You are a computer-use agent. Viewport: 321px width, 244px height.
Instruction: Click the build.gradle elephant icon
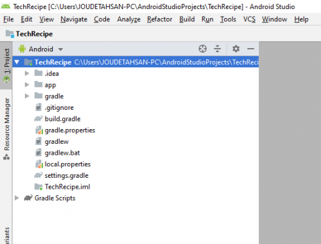[x=39, y=119]
